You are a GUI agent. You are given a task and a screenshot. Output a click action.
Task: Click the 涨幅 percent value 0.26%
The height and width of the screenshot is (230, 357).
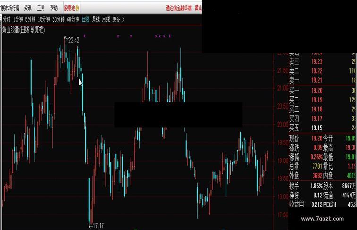pos(316,157)
